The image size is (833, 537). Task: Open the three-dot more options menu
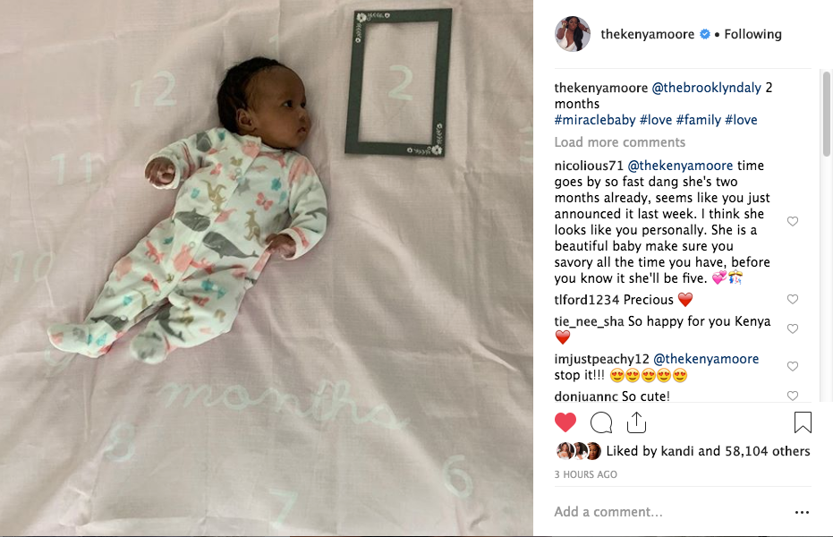point(803,512)
